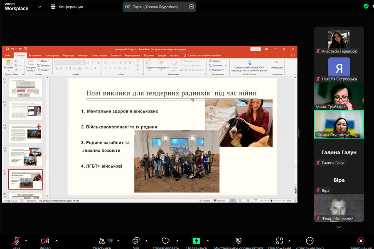Expand audio options arrow beside Звук
Viewport: 374px width, 249px height.
point(26,241)
